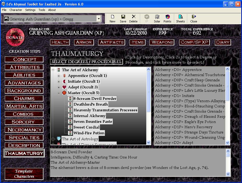Viewport: 242px width, 183px height.
Task: Select Wind-Fire Potion procedure
Action: 89,133
